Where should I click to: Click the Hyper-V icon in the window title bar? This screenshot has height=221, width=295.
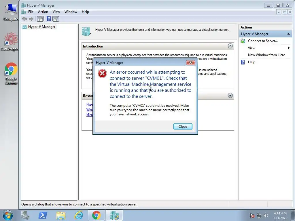coord(24,5)
